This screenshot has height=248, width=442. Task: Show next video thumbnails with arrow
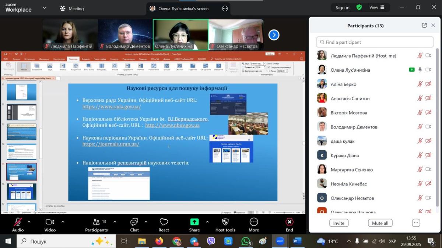point(274,35)
